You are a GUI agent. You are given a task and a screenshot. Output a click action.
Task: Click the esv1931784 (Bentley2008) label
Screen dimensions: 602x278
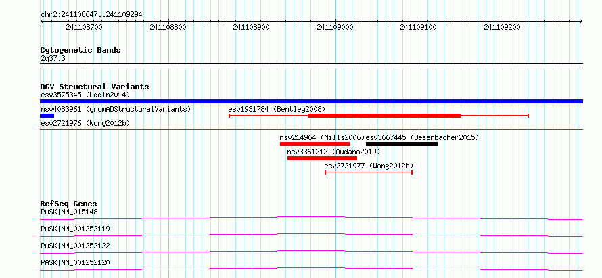277,109
